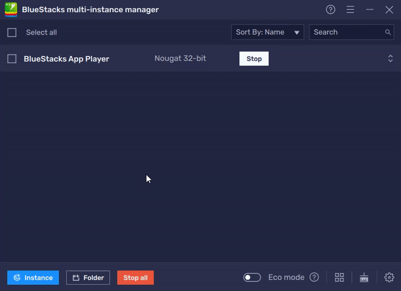Click the Select all label

click(42, 33)
